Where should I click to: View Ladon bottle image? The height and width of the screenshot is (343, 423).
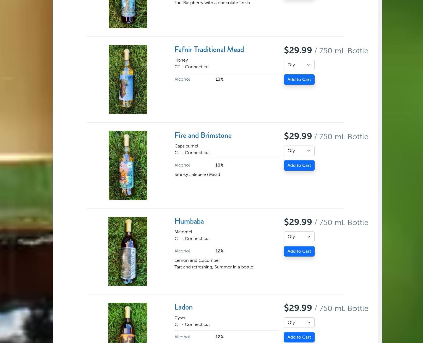click(x=128, y=323)
